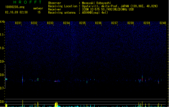Click the tall meteor echo before 0239
Screen dimensions: 169x107
(142, 78)
